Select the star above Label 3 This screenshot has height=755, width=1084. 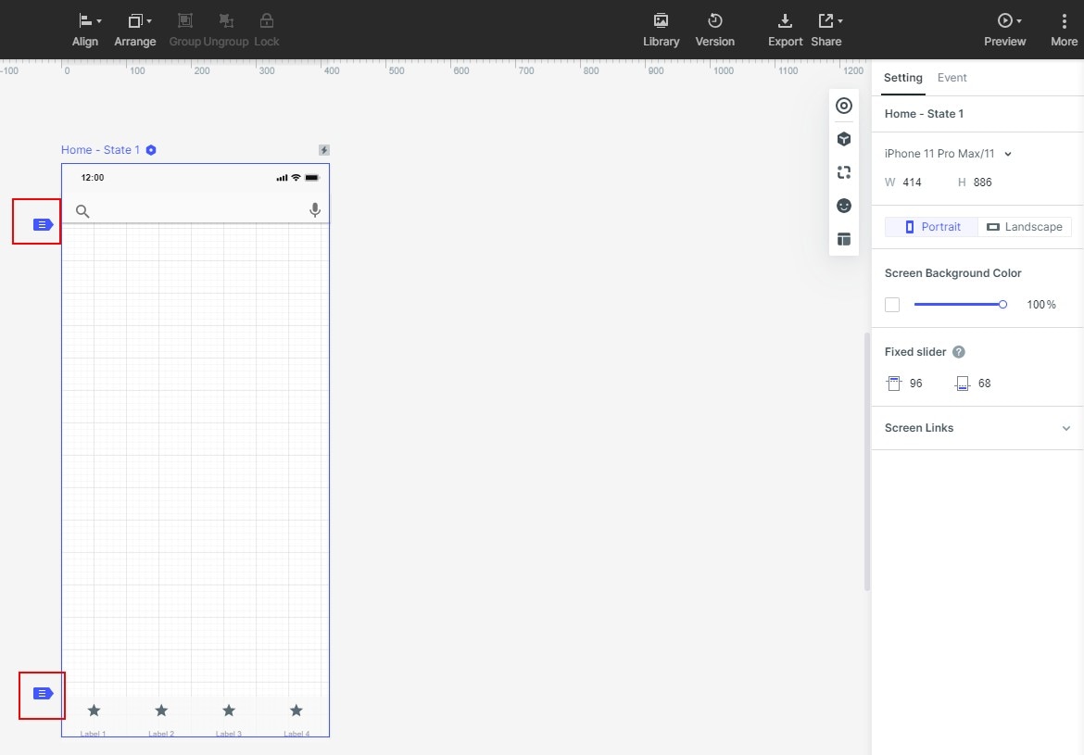[229, 710]
